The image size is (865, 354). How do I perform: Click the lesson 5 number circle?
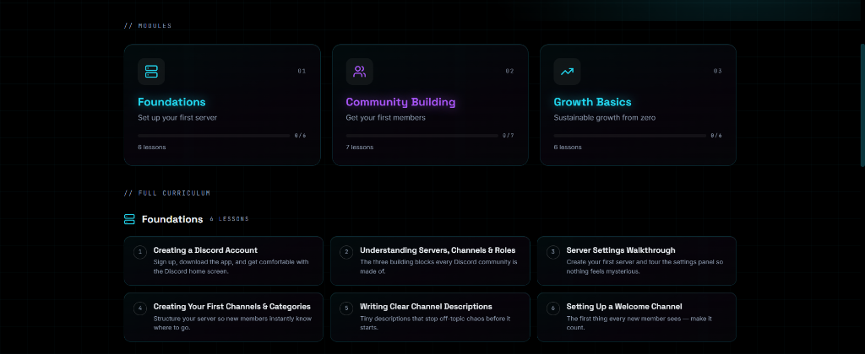click(346, 308)
